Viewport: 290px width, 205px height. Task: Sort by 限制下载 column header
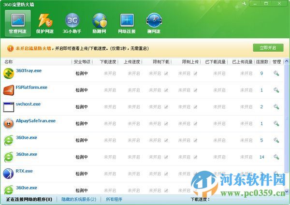(161, 62)
